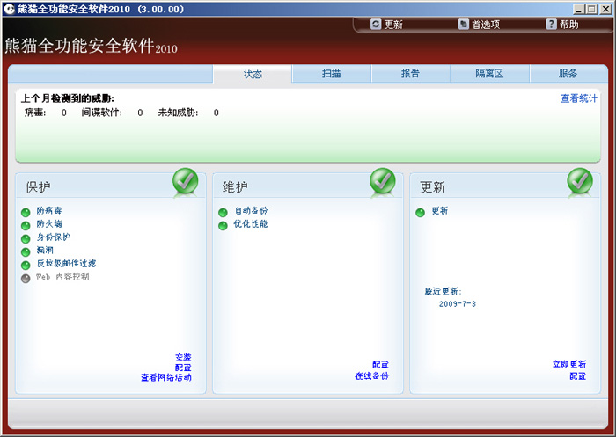Click 更新 item link in 更新 panel

coord(440,211)
